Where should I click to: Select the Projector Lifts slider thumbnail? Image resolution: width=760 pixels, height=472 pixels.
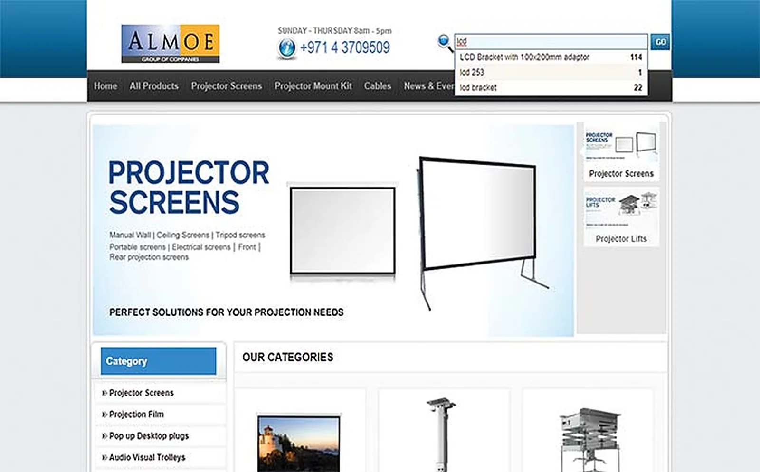[x=621, y=217]
